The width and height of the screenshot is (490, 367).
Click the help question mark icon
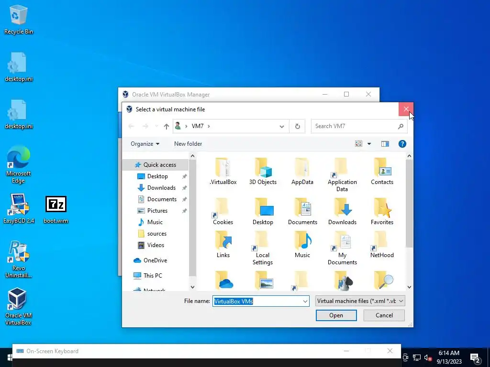[x=402, y=144]
